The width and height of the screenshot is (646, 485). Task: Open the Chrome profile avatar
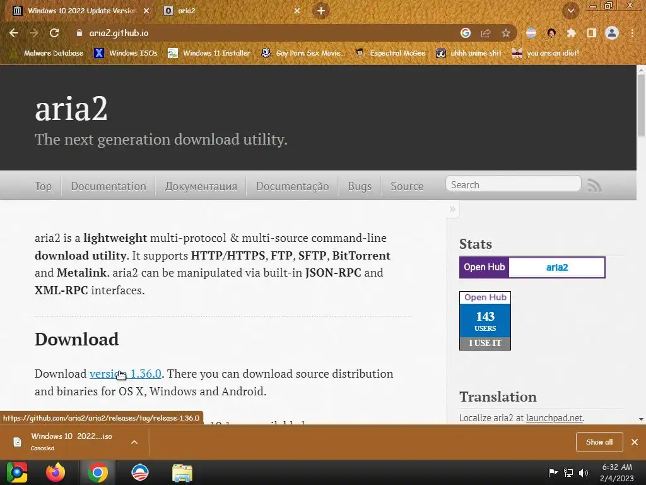click(612, 33)
